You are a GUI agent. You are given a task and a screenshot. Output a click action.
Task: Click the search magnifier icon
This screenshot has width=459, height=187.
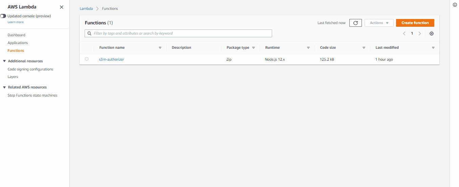pos(89,34)
